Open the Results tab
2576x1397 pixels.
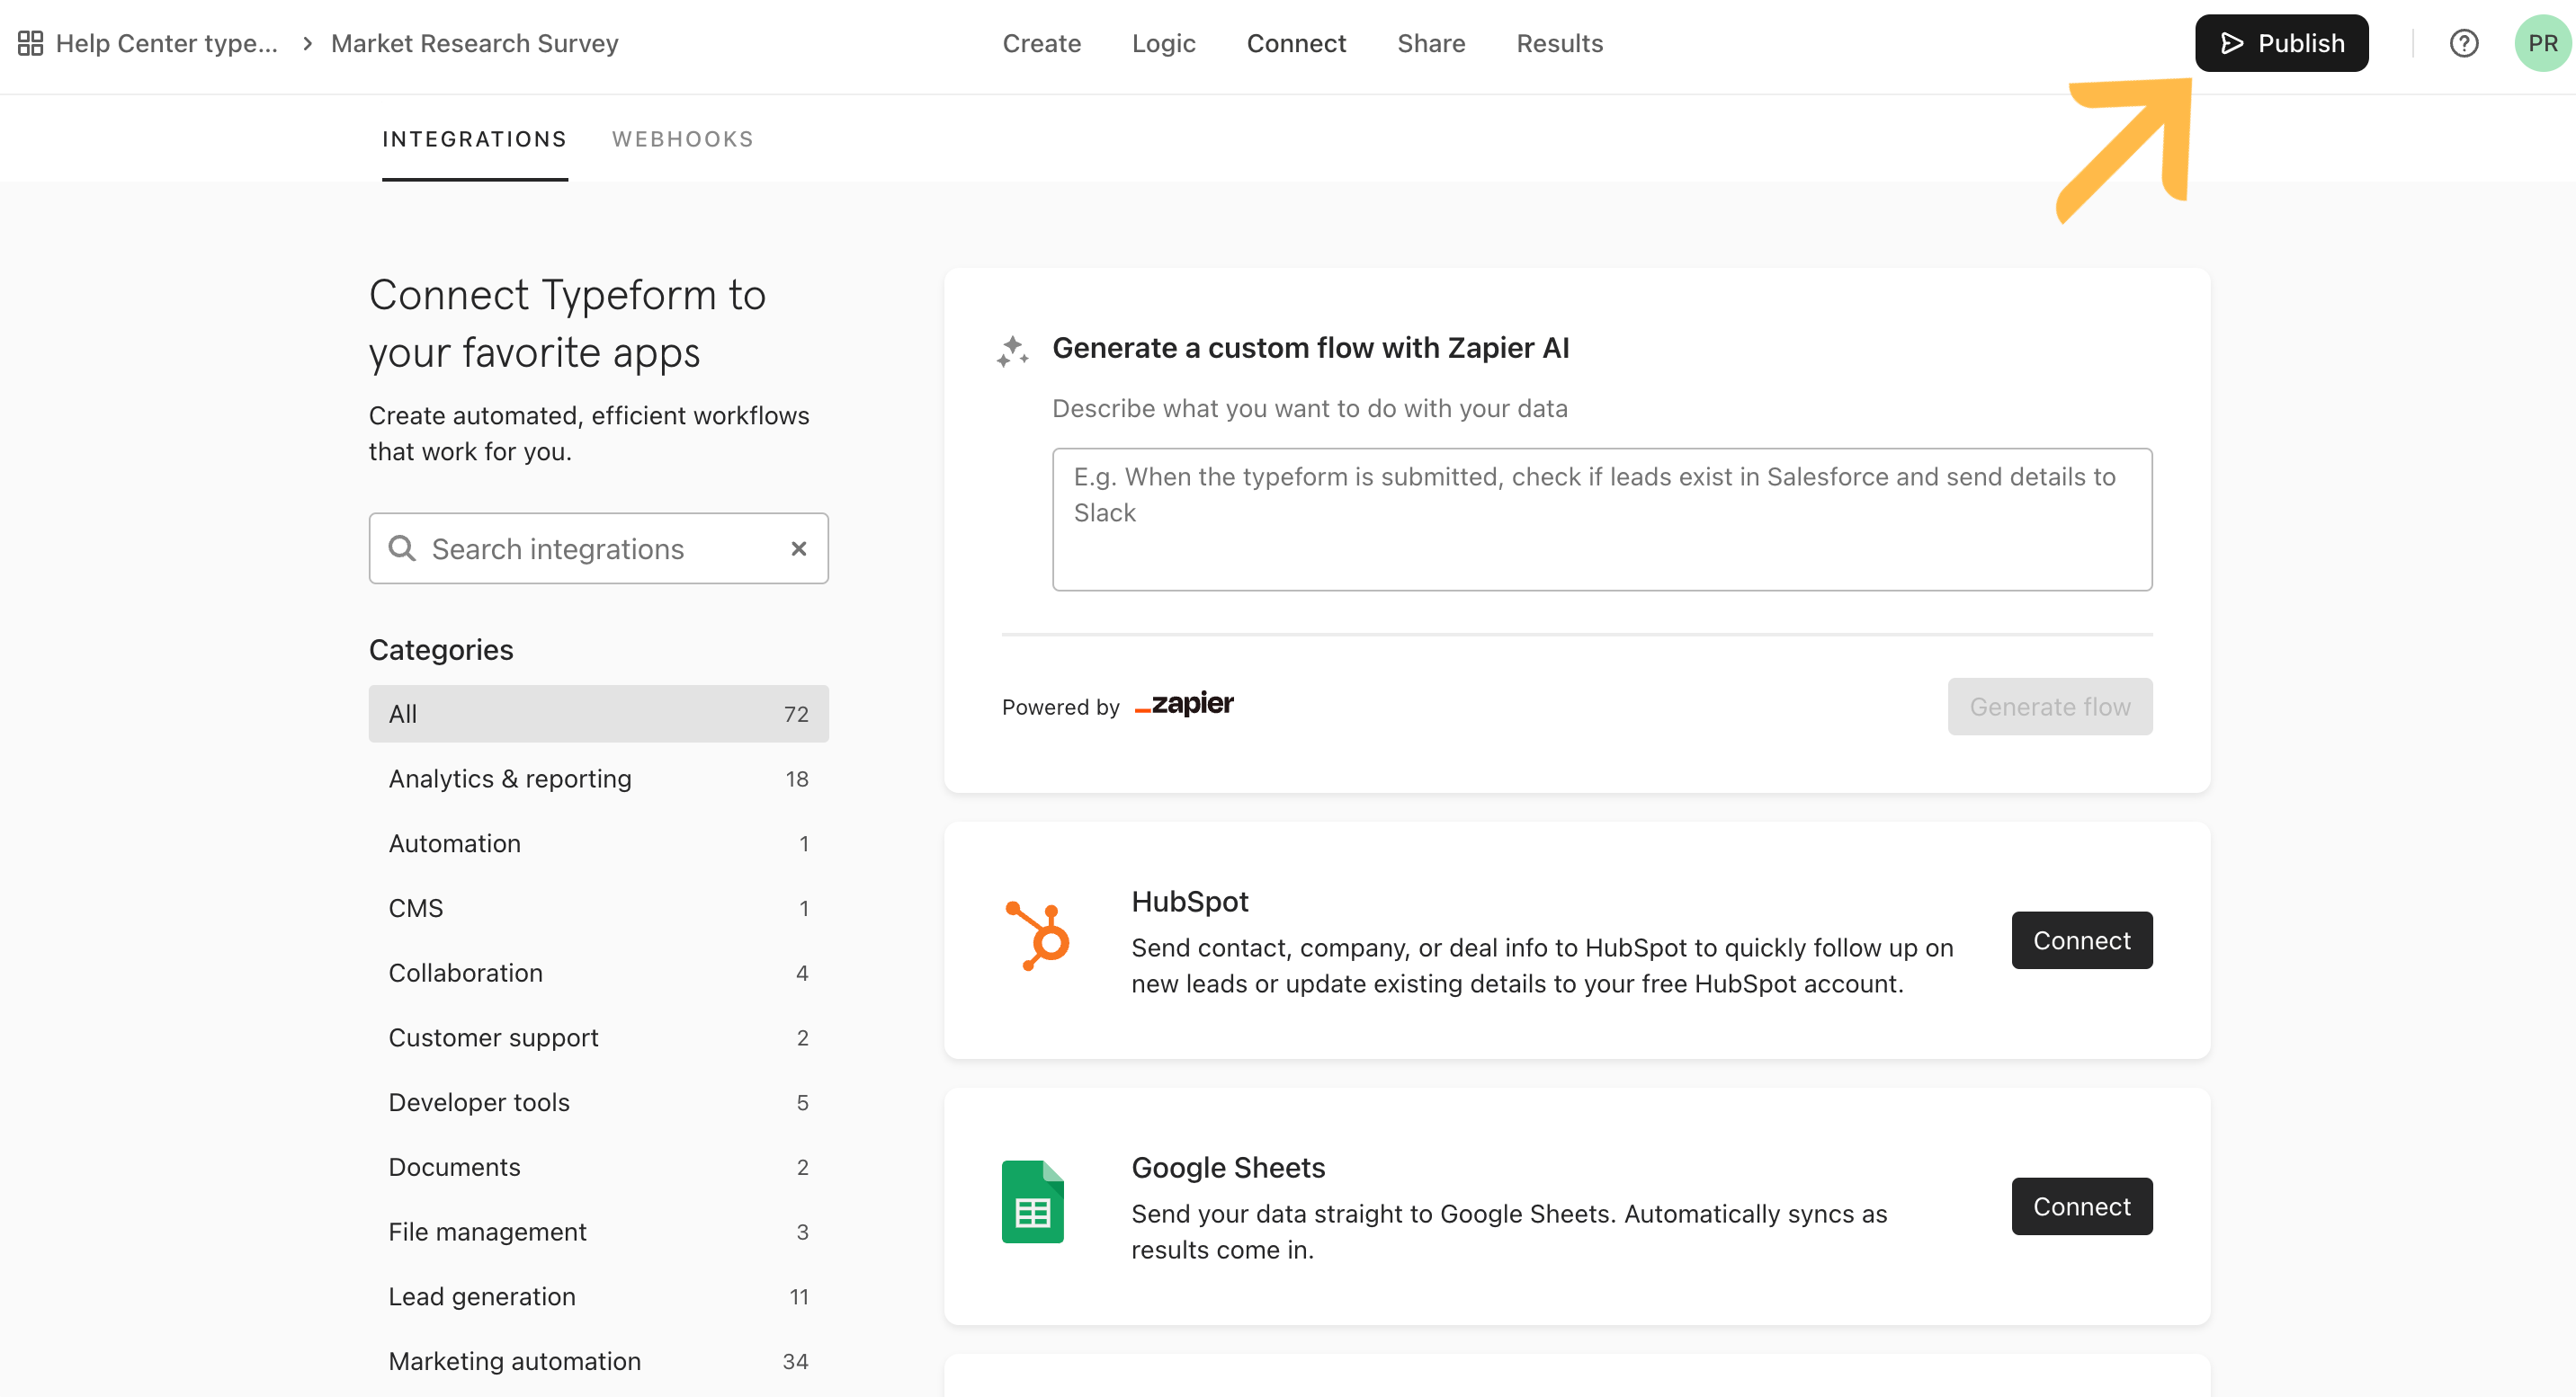pyautogui.click(x=1559, y=43)
